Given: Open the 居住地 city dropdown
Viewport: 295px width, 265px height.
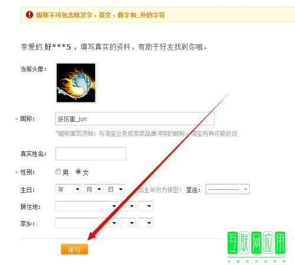Looking at the screenshot, I should click(x=128, y=206).
